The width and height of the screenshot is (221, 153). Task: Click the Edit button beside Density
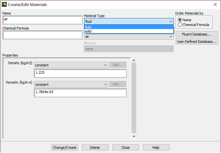[117, 65]
